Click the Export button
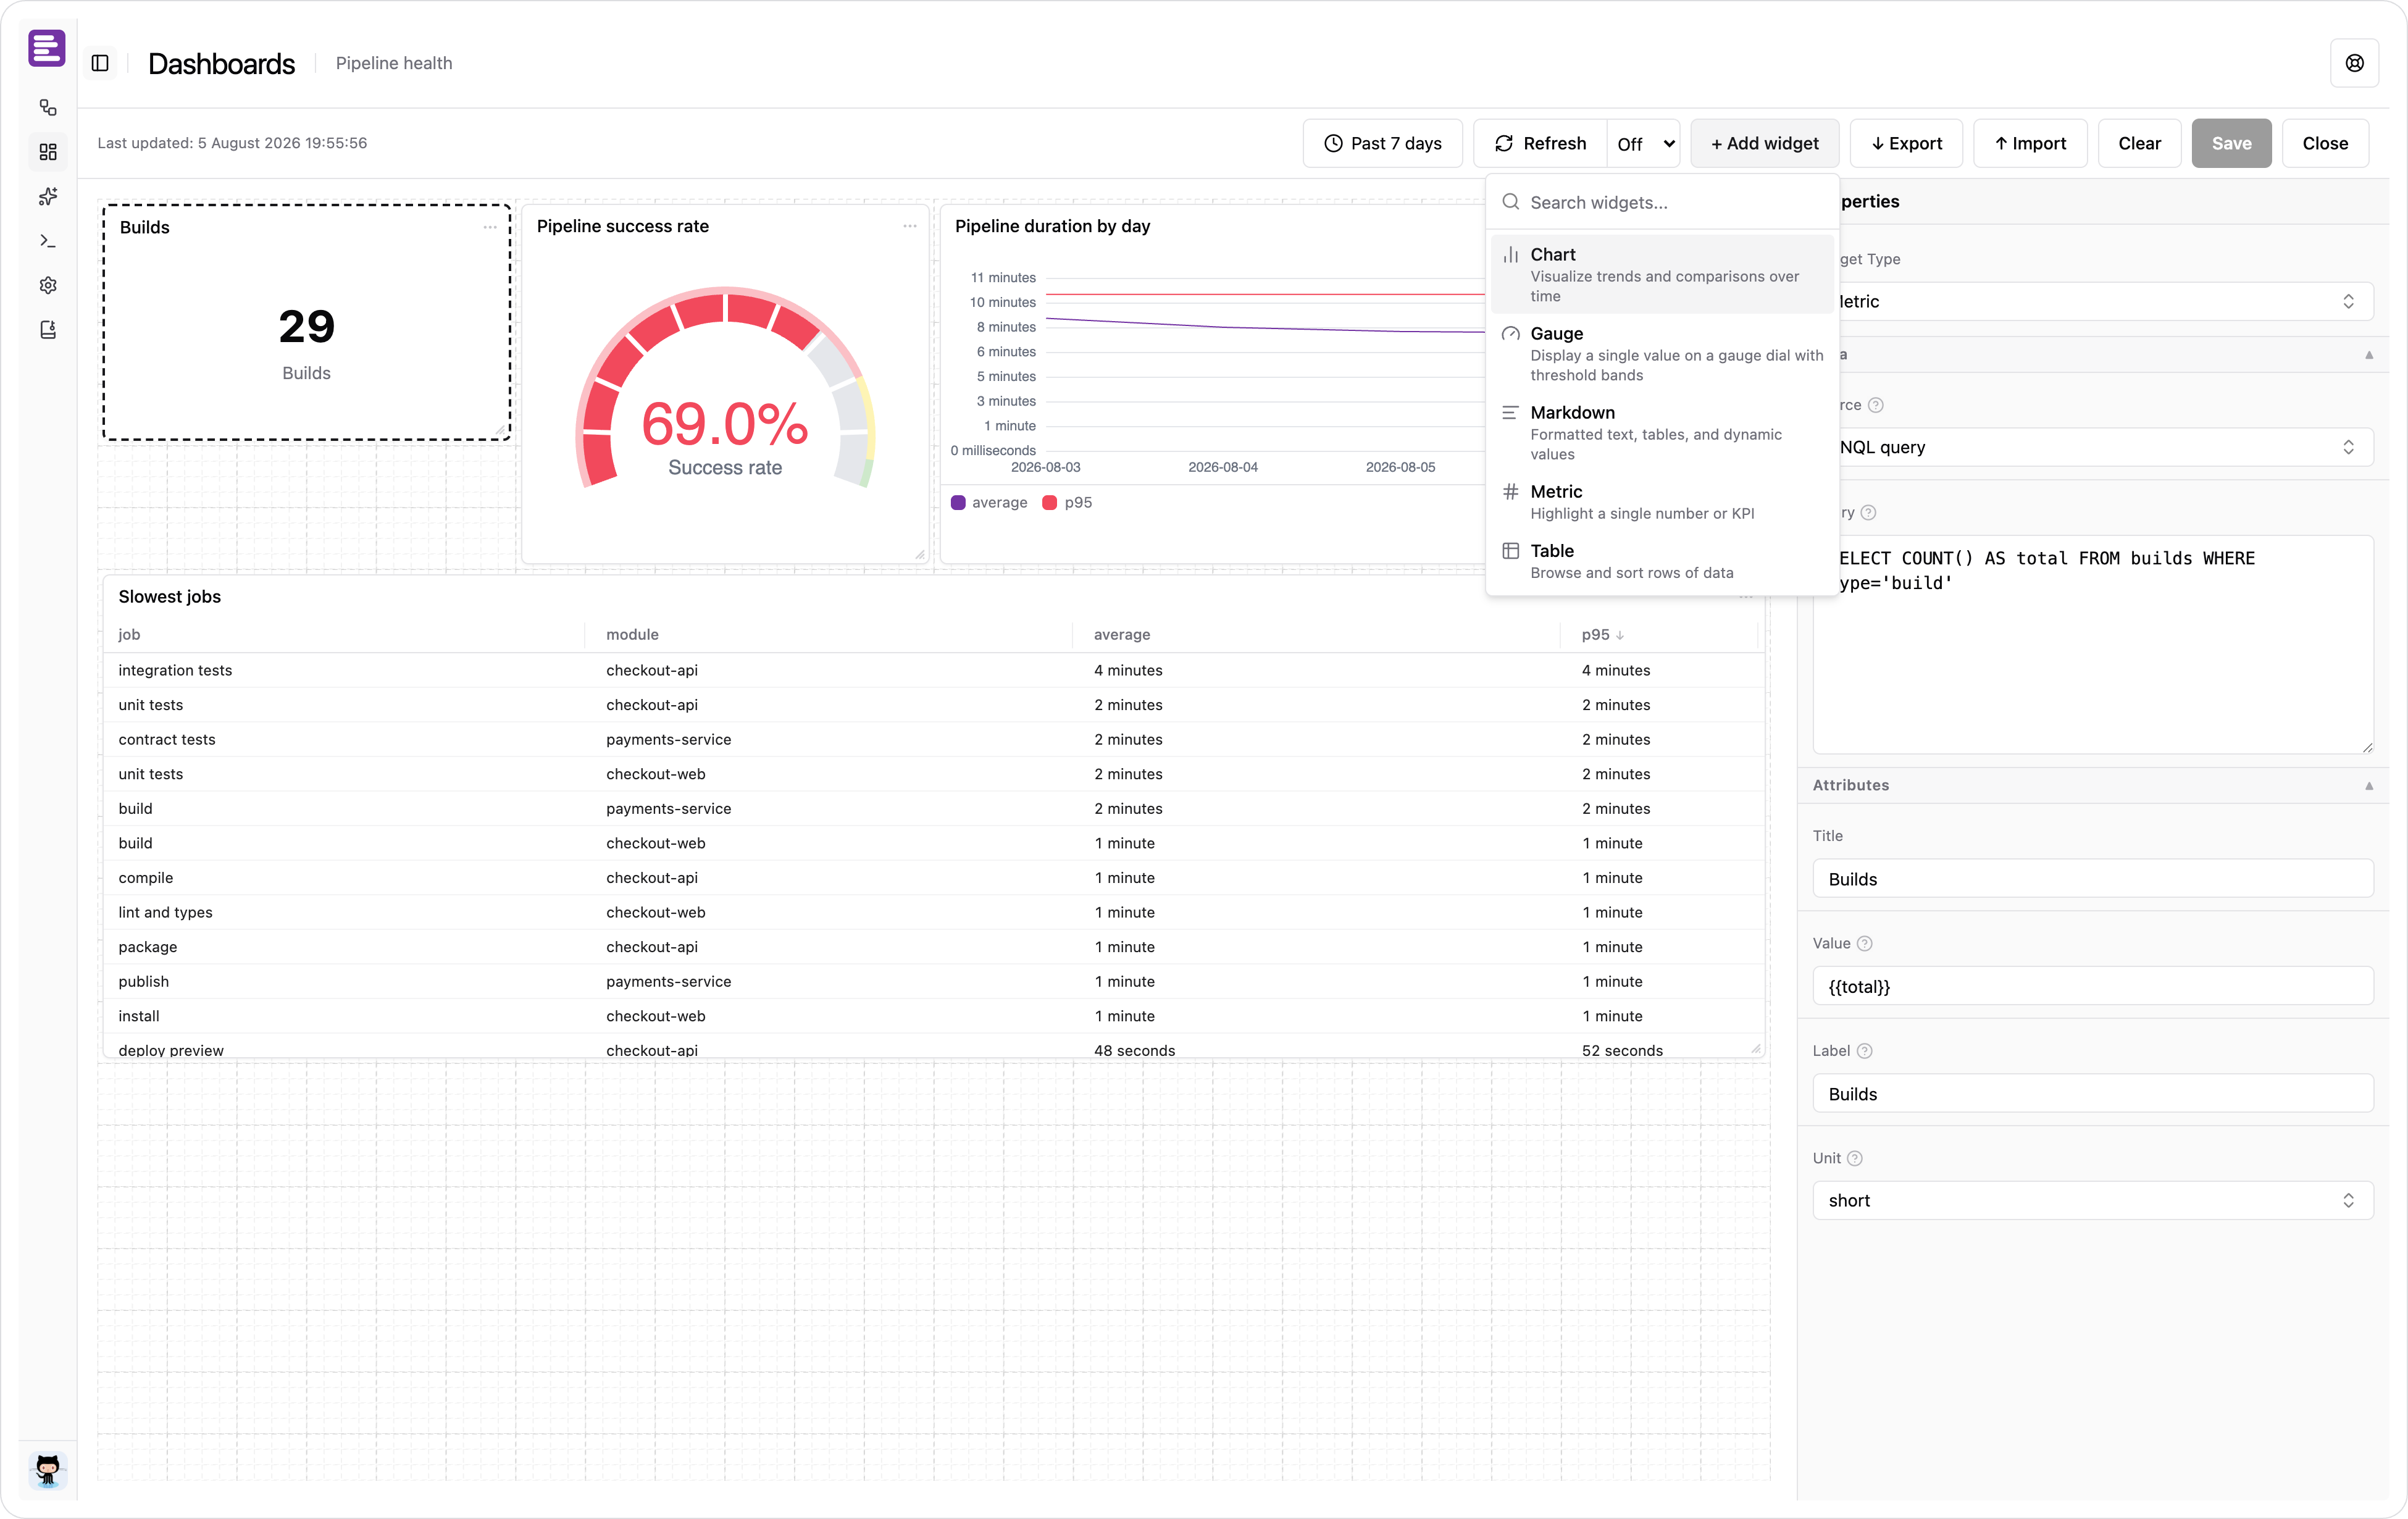This screenshot has height=1519, width=2408. 1906,143
